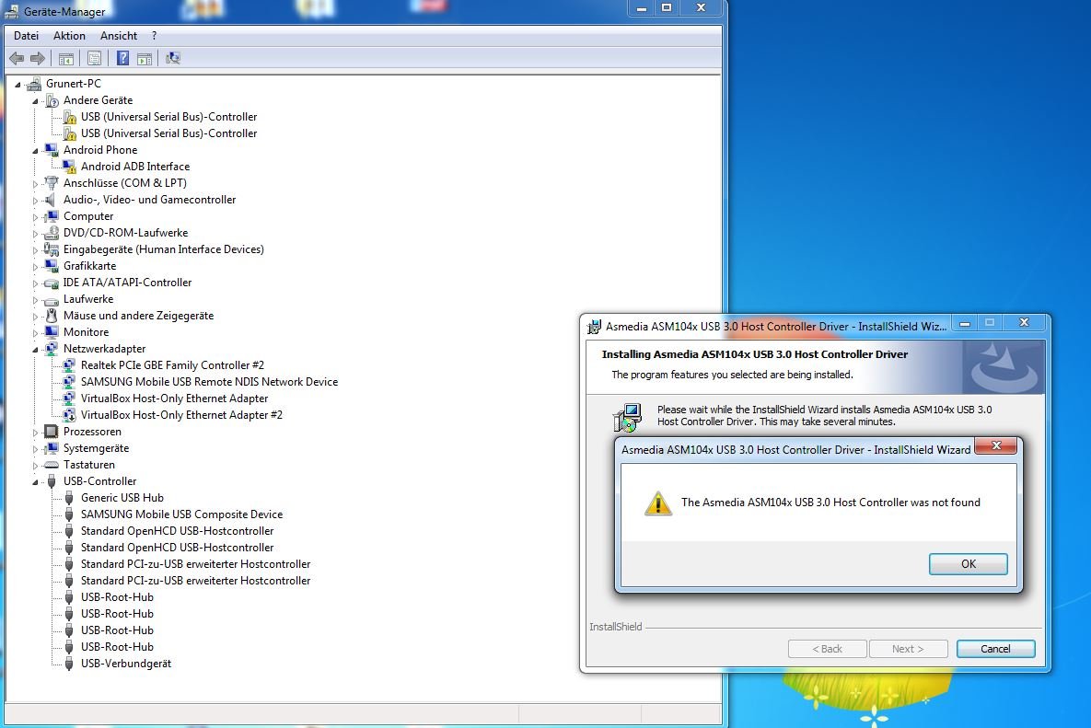Click the Tastaturen keyboard icon

coord(52,465)
